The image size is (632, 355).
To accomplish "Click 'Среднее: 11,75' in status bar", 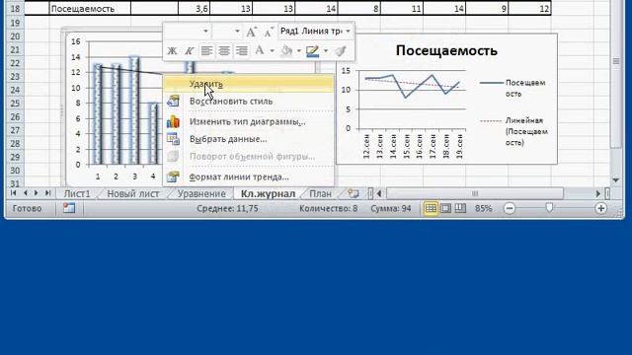I will (x=227, y=208).
